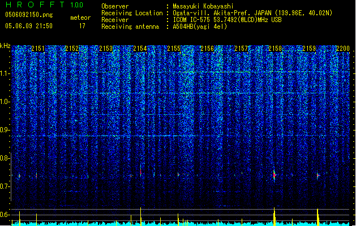The height and width of the screenshot is (226, 356).
Task: Click the date stamp 05.06.09 21:50
Action: [x=29, y=26]
